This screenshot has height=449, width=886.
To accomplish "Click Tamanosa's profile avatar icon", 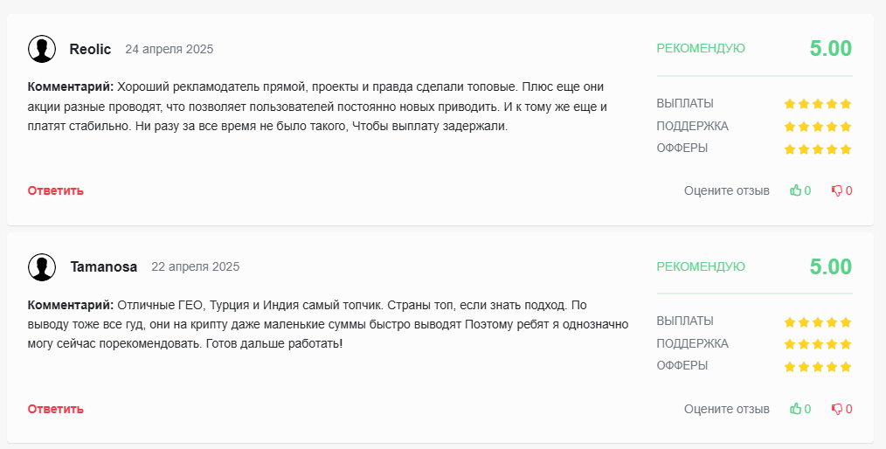I will pyautogui.click(x=42, y=267).
